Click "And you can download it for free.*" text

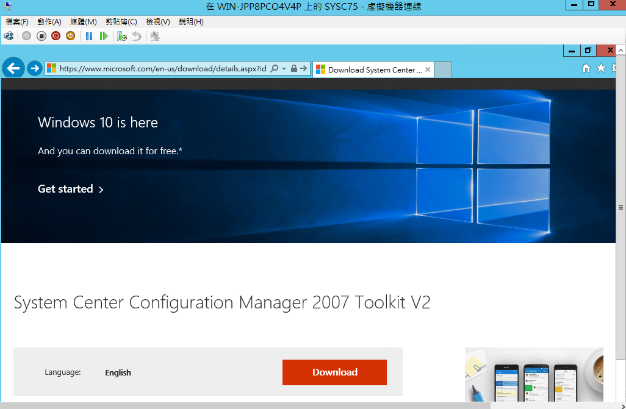click(x=110, y=151)
